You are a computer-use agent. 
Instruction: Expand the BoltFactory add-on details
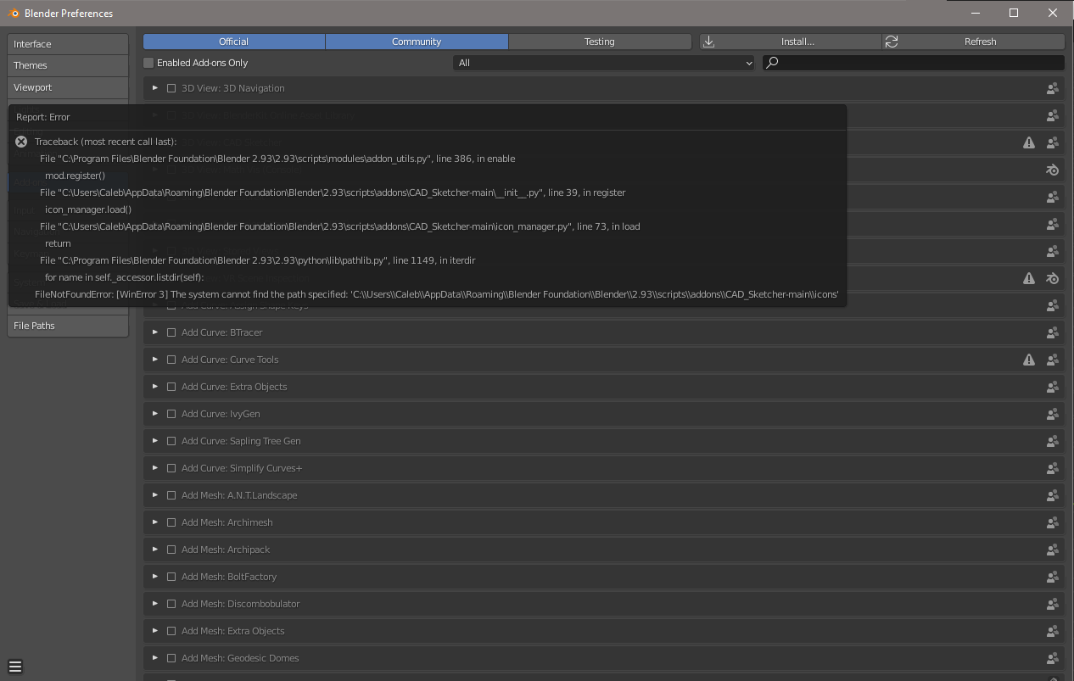click(155, 577)
